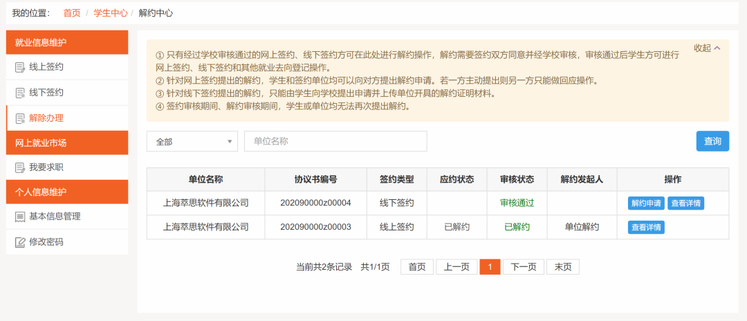This screenshot has width=747, height=321.
Task: Click the icon beside 线上签约
Action: click(x=20, y=68)
